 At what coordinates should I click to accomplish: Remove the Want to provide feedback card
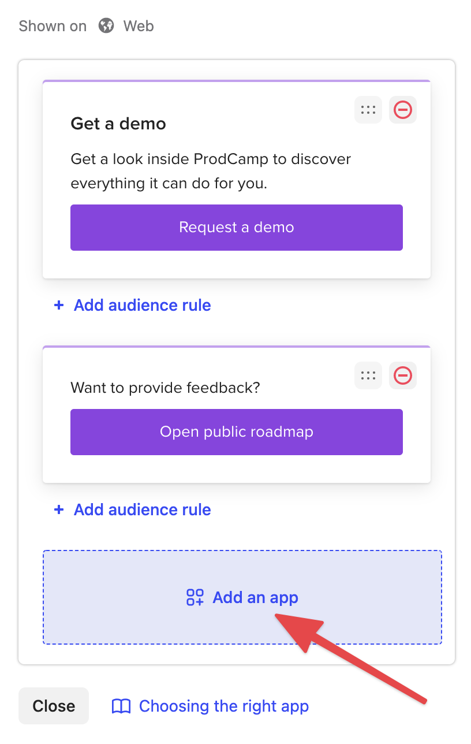(x=403, y=375)
